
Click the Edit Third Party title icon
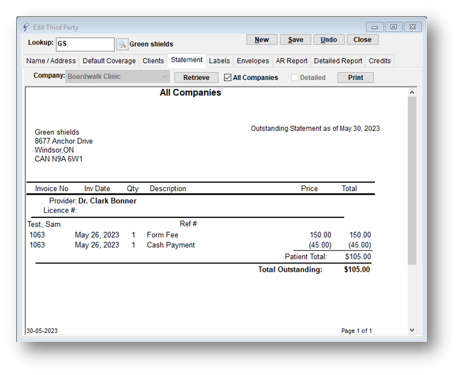point(26,27)
